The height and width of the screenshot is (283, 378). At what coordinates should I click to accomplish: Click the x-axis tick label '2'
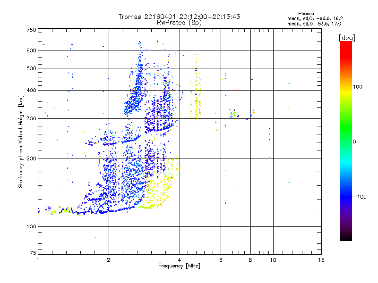coord(109,260)
